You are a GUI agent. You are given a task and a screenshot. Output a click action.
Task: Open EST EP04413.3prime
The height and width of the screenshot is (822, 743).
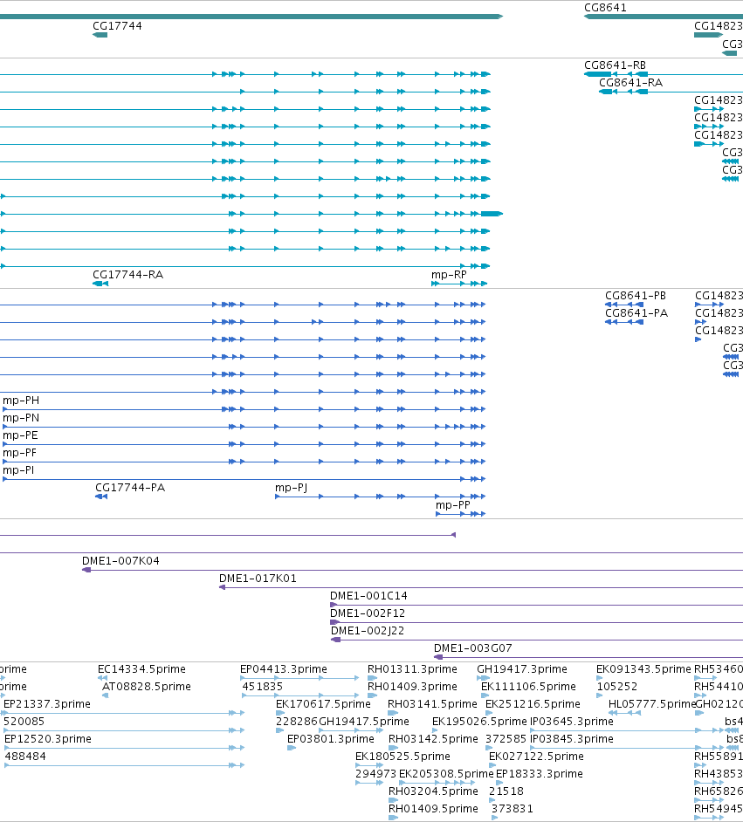click(x=284, y=669)
